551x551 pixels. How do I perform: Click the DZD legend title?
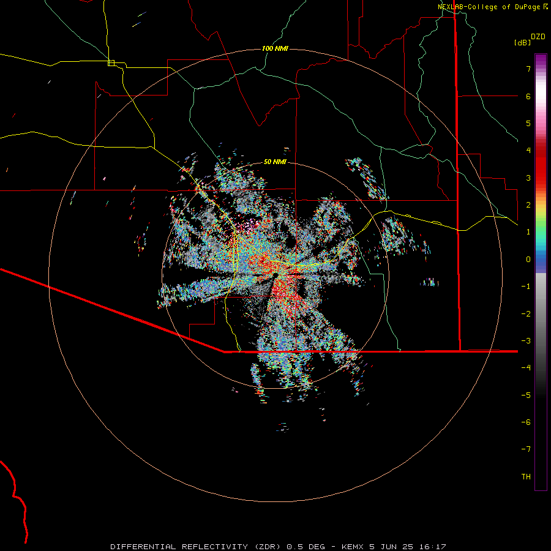pyautogui.click(x=538, y=37)
